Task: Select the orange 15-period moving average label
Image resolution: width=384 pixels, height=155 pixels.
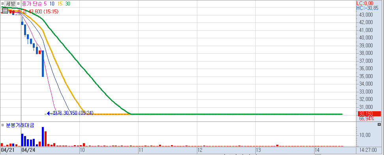Action: click(x=60, y=4)
